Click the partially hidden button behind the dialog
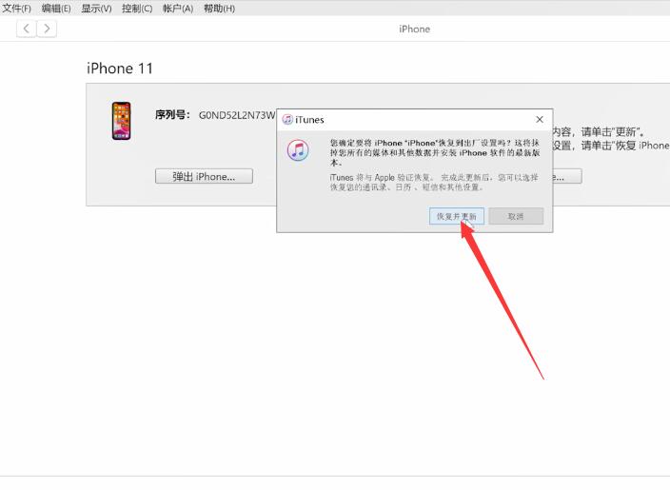Viewport: 670px width, 490px height. [567, 176]
